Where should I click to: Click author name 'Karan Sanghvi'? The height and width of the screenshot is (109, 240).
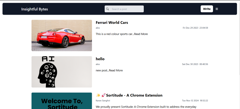[103, 101]
